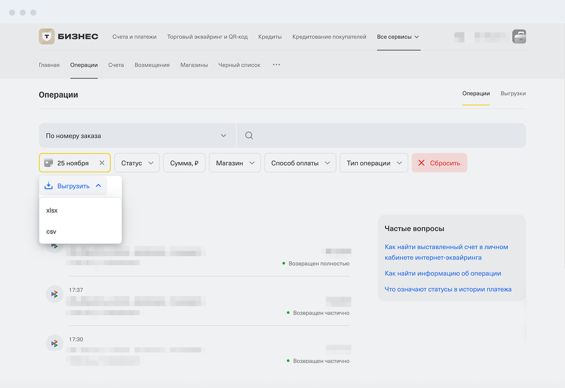Open the Все сервисы menu
The height and width of the screenshot is (388, 565).
[398, 37]
